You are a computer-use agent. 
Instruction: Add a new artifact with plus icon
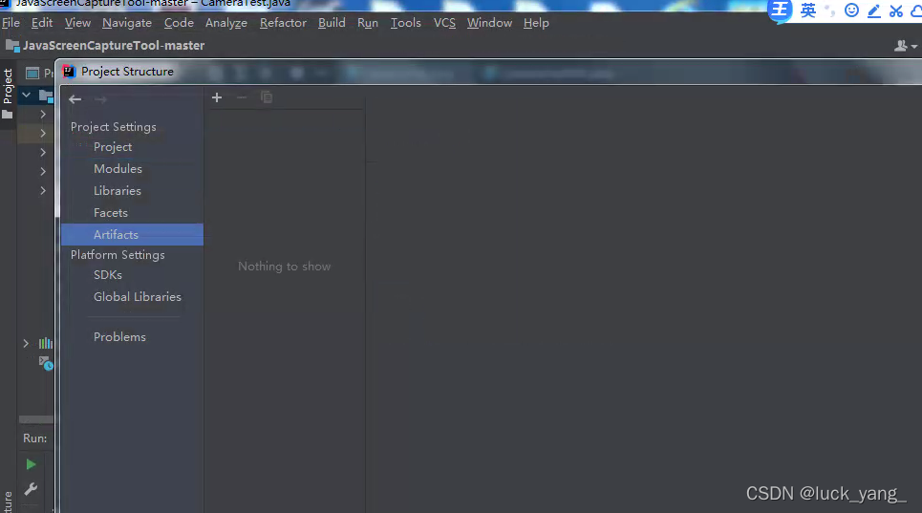216,97
